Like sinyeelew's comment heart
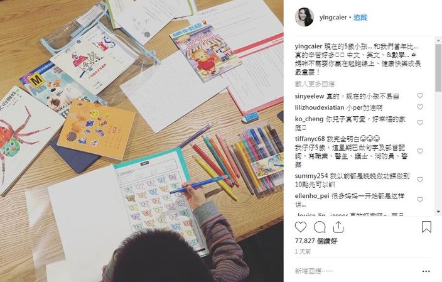 420,95
